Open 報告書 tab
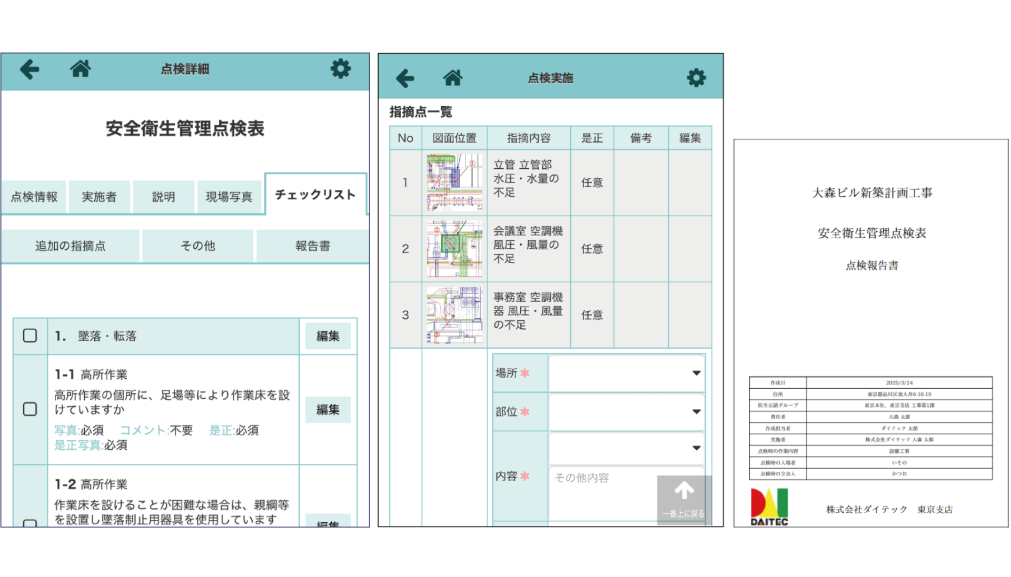Image resolution: width=1011 pixels, height=577 pixels. pyautogui.click(x=313, y=246)
